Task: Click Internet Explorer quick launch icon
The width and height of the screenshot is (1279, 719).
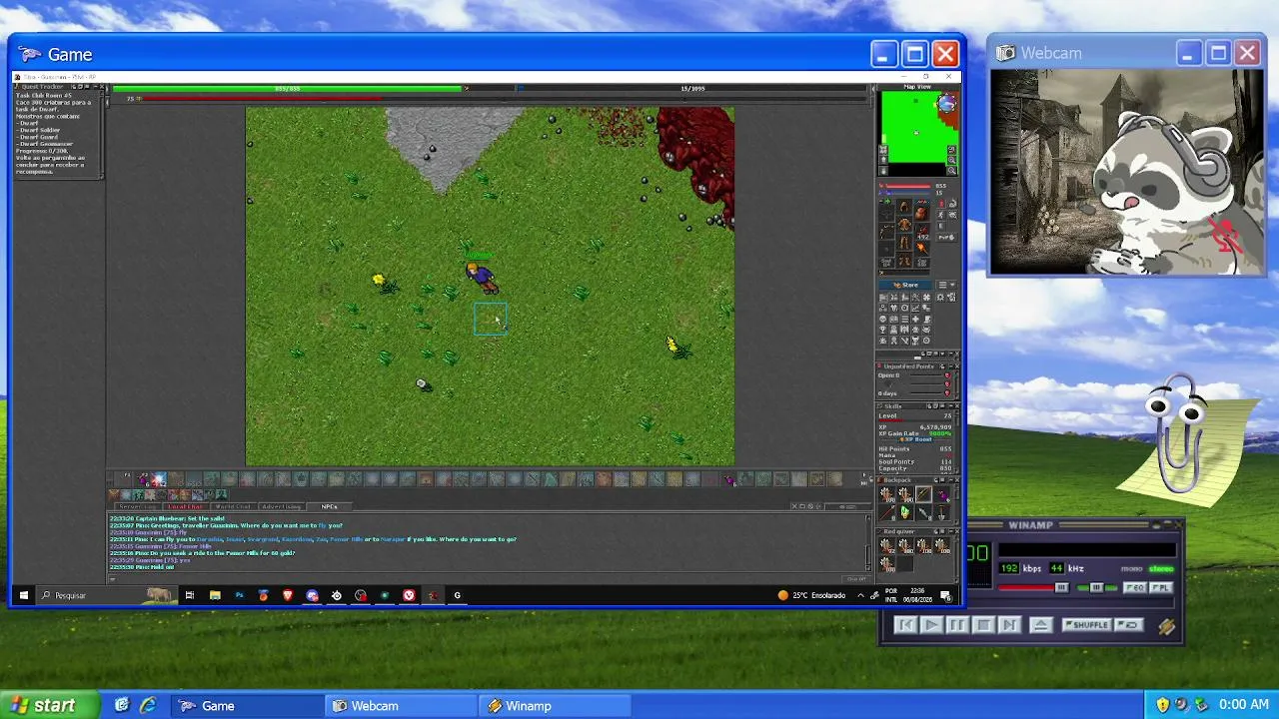Action: 148,705
